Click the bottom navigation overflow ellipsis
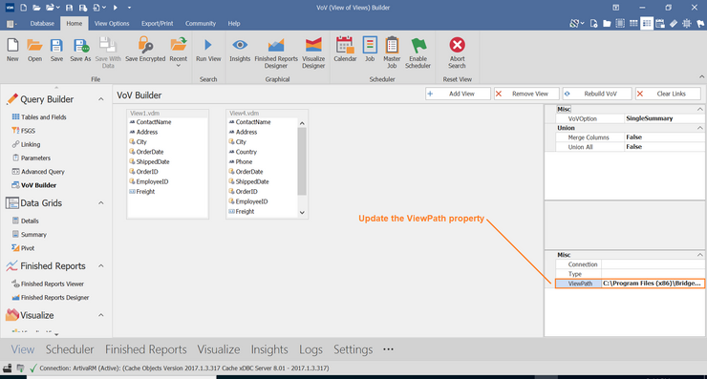This screenshot has width=707, height=379. click(388, 348)
